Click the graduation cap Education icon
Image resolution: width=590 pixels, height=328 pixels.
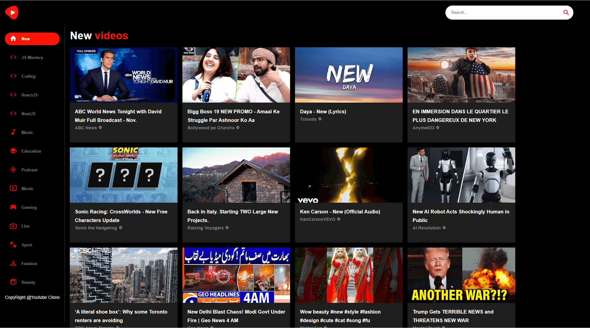[13, 151]
